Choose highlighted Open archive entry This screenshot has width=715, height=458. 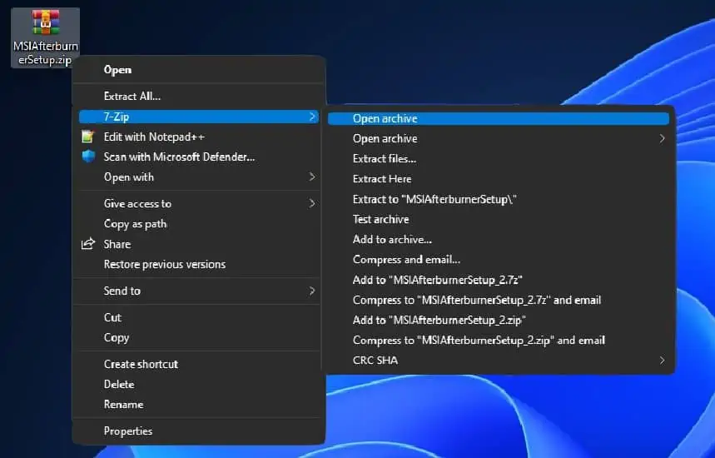499,118
